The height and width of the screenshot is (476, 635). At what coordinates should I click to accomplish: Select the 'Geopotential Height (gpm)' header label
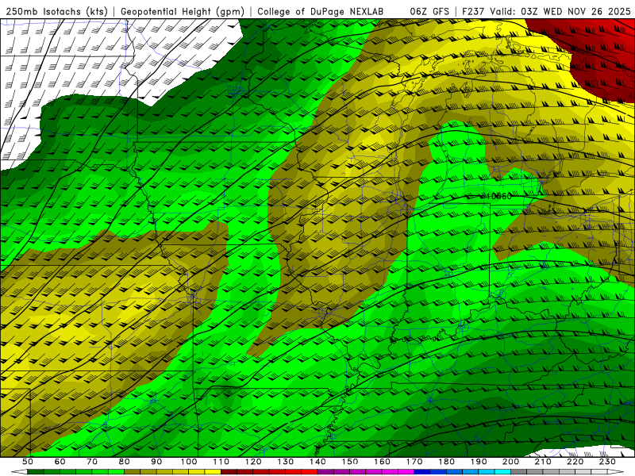point(183,11)
